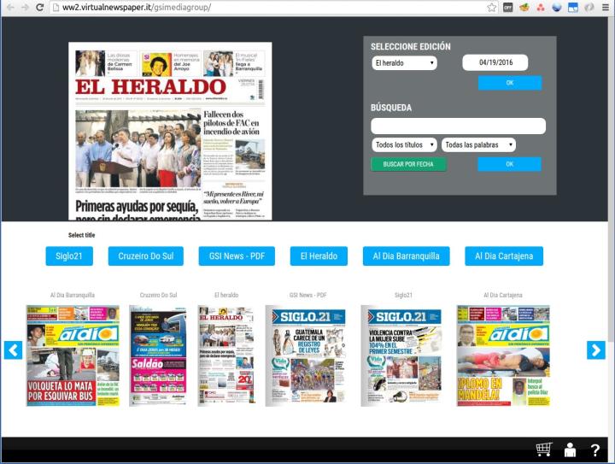Viewport: 615px width, 464px height.
Task: Open help via question mark icon
Action: pyautogui.click(x=595, y=449)
